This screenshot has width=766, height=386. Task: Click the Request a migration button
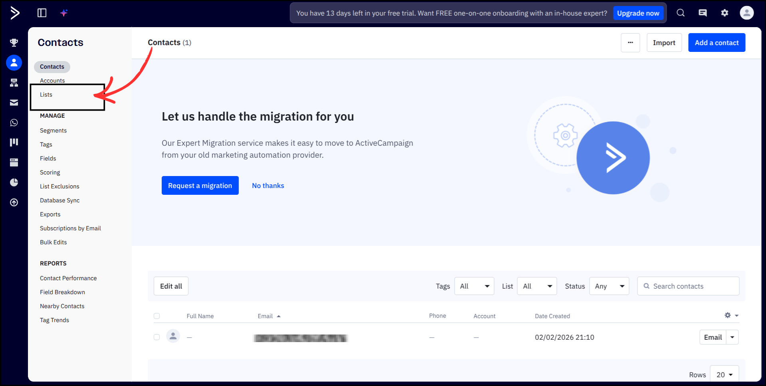(200, 185)
